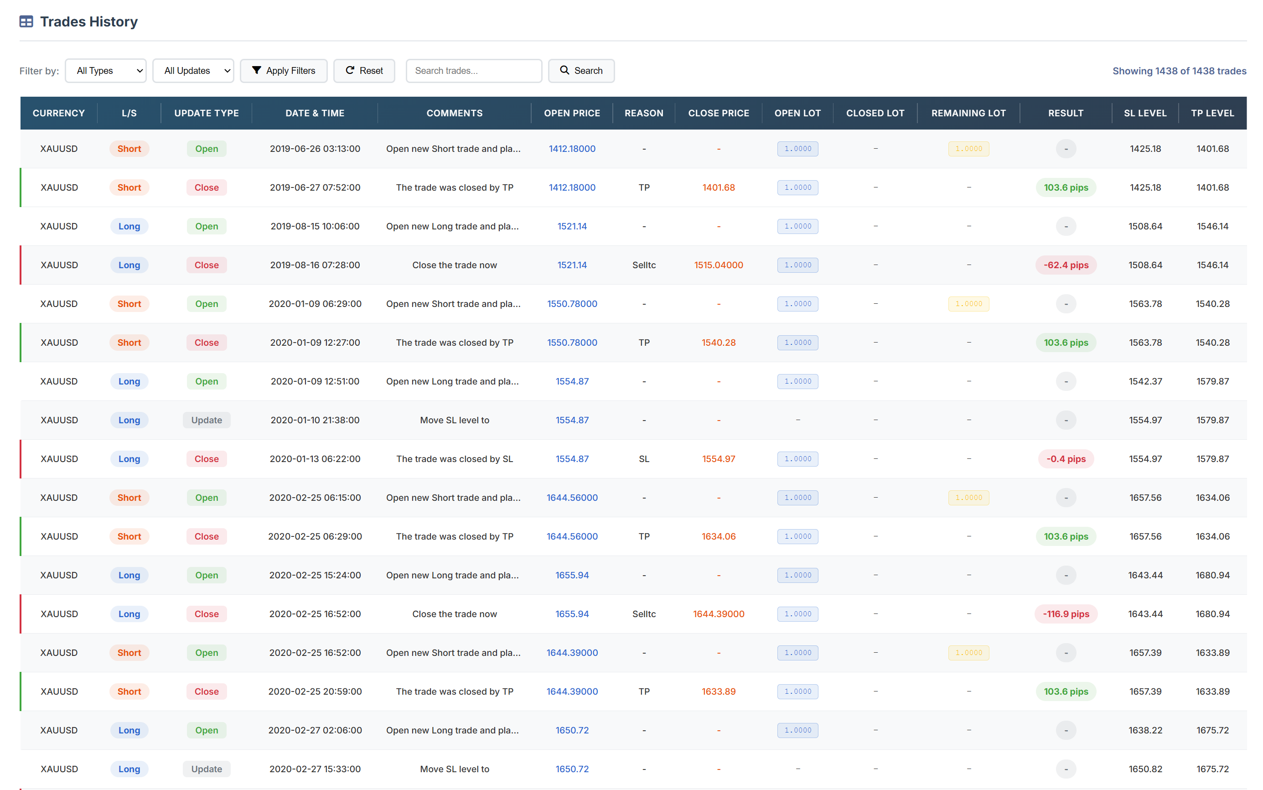Sort by the CURRENCY column header
The width and height of the screenshot is (1263, 790).
pyautogui.click(x=58, y=113)
